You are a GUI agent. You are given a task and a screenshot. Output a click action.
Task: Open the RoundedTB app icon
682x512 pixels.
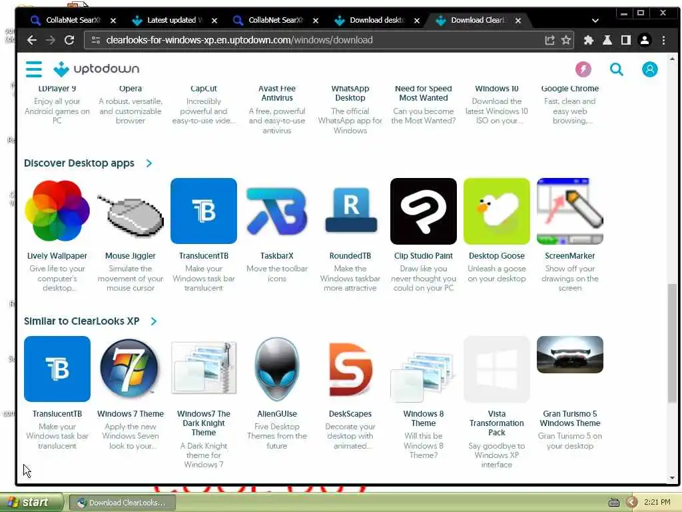point(350,211)
